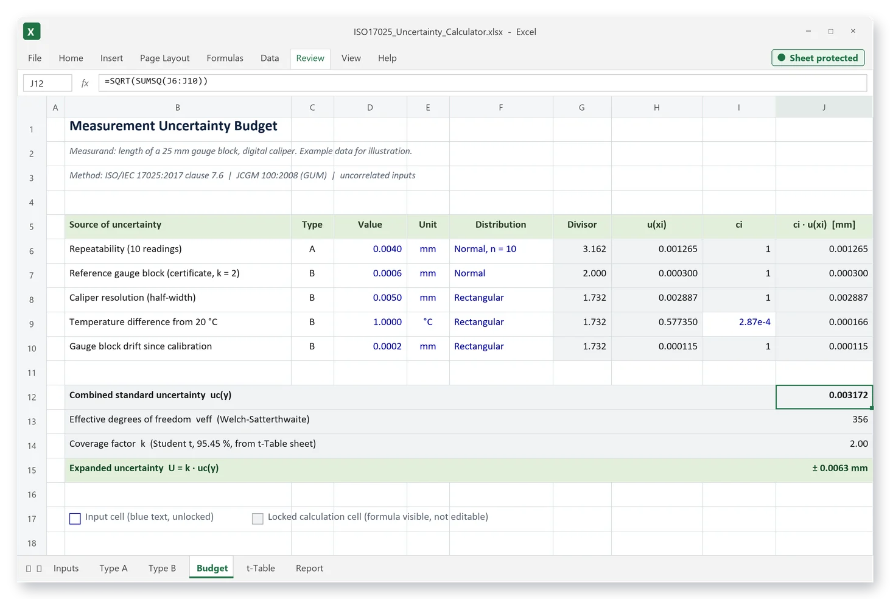Viewport: 890px width, 599px height.
Task: Open the View ribbon tab
Action: point(351,58)
